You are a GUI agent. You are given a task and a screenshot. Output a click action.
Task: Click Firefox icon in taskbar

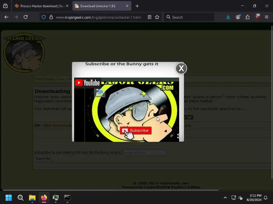click(44, 198)
